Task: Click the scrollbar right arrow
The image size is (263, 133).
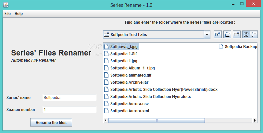Action: pos(255,120)
